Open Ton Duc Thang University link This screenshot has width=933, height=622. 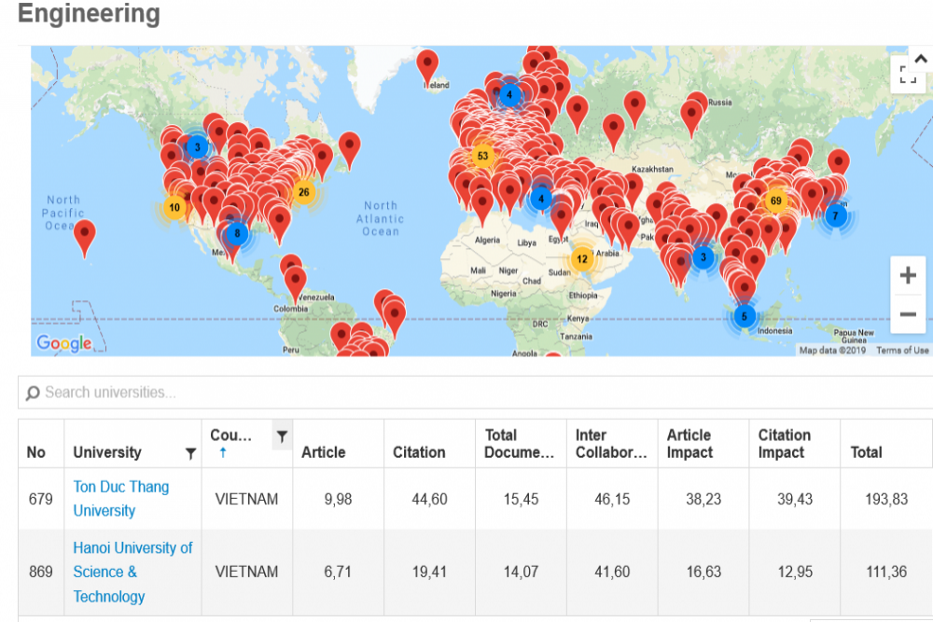tap(120, 498)
